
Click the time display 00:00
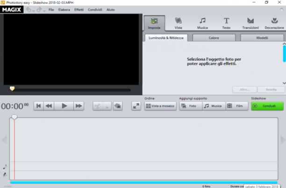pyautogui.click(x=15, y=106)
